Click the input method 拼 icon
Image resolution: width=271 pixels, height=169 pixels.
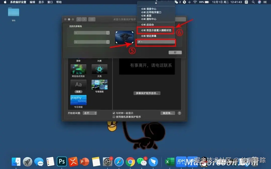pos(246,2)
